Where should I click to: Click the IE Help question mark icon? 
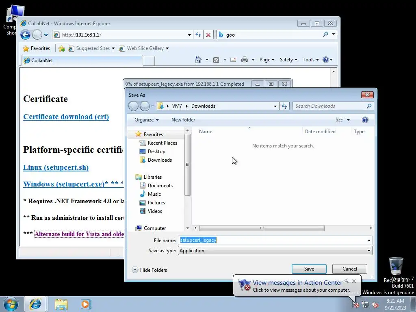(326, 60)
